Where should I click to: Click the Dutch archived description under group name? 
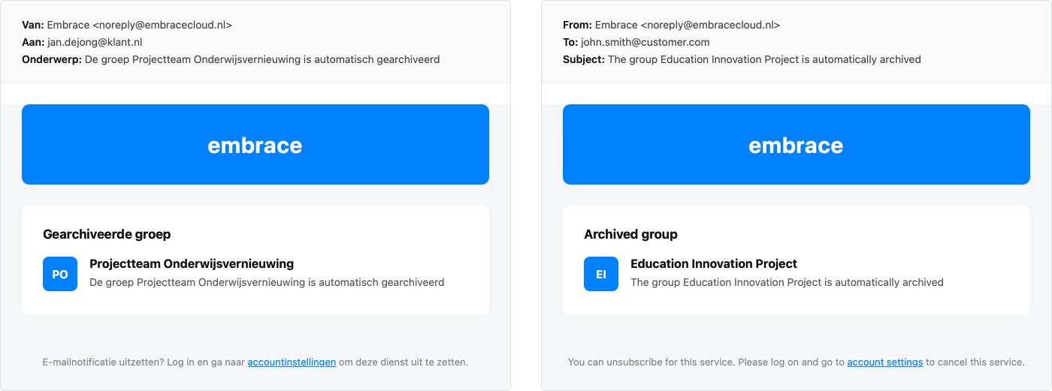pos(267,282)
